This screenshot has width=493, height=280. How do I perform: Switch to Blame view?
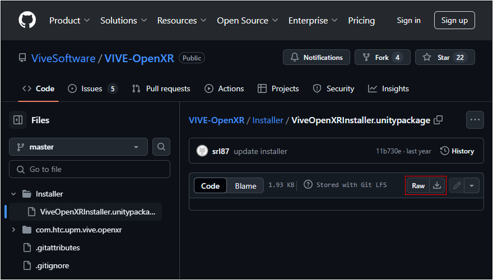point(245,186)
